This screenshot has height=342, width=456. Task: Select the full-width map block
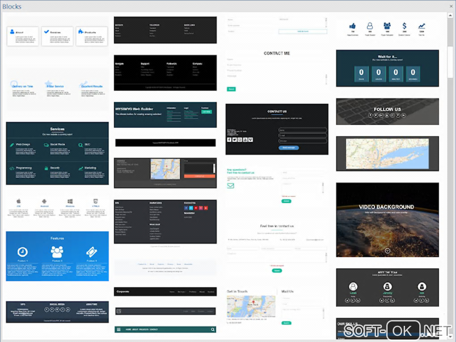pos(387,153)
